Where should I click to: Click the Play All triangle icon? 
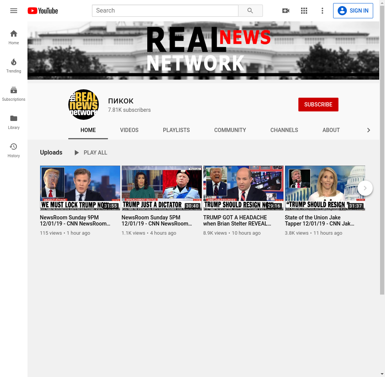pos(77,153)
